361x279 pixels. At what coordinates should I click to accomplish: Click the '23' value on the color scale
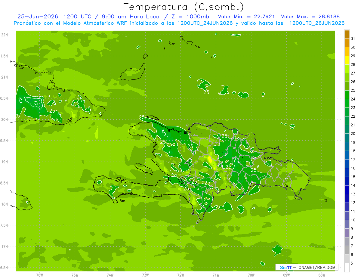(x=353, y=108)
